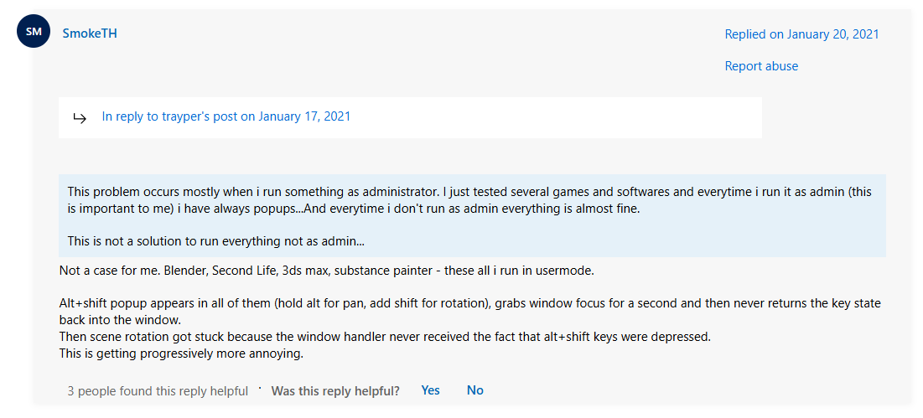The height and width of the screenshot is (418, 923).
Task: Click the line starting 'Then scene rotation got stuck'
Action: (x=386, y=337)
